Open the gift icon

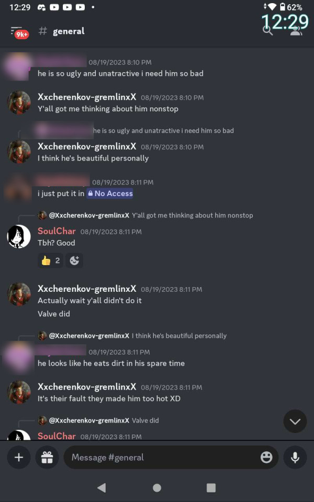[47, 457]
